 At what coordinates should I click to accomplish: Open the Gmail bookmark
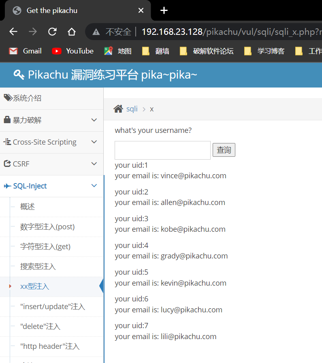pos(25,51)
